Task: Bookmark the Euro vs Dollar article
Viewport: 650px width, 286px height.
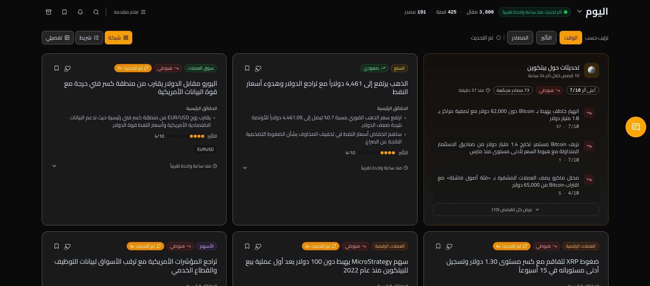Action: (57, 68)
